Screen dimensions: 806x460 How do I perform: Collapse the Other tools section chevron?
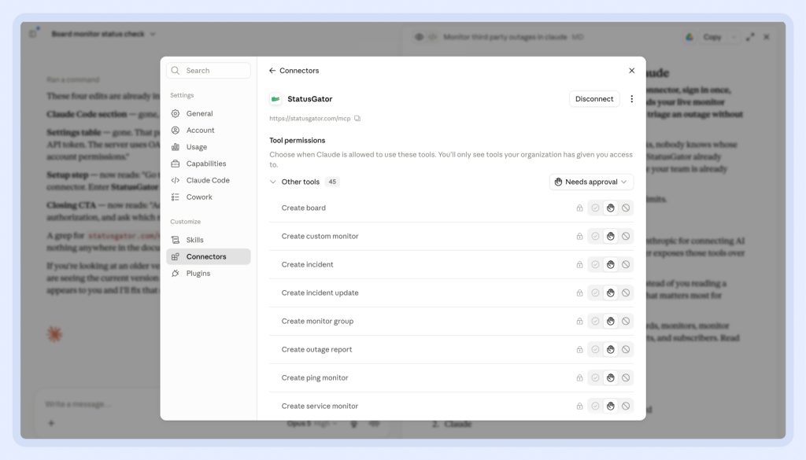pos(273,182)
